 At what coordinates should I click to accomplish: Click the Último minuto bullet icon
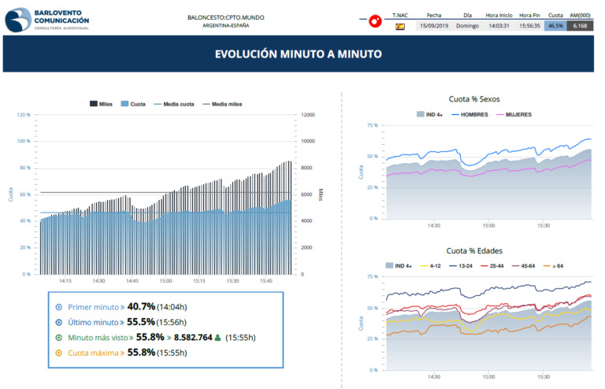pyautogui.click(x=59, y=322)
